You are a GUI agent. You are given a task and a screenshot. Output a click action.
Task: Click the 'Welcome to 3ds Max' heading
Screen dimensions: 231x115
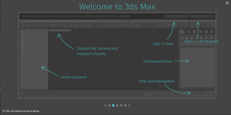tap(117, 7)
